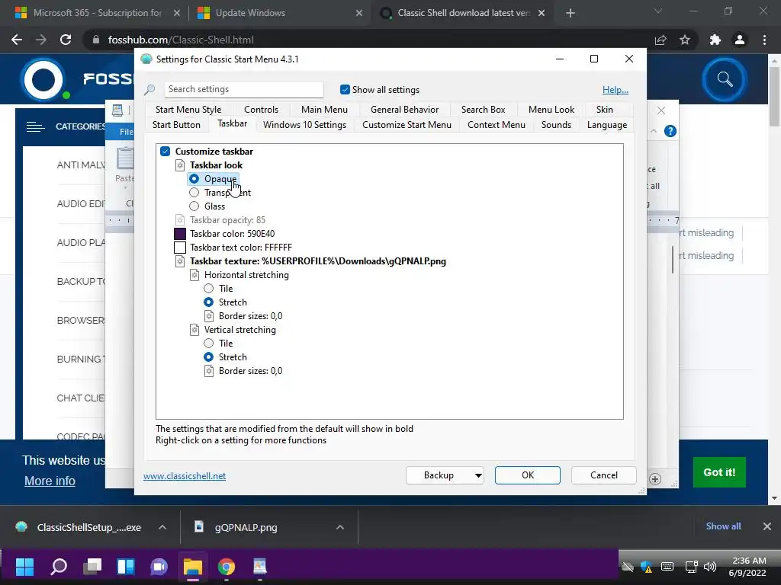Click the Taskbar look settings icon
Screen dimensions: 781x585
point(180,165)
